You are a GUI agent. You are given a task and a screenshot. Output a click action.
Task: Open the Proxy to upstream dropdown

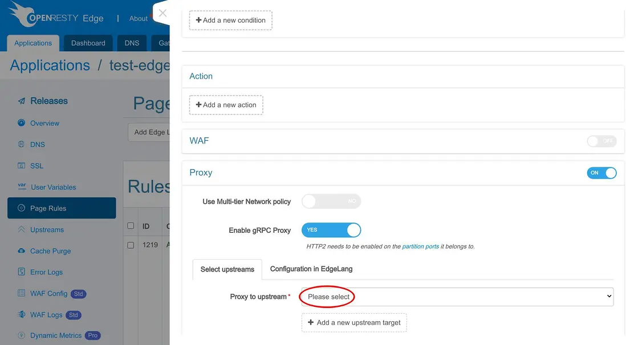point(457,297)
